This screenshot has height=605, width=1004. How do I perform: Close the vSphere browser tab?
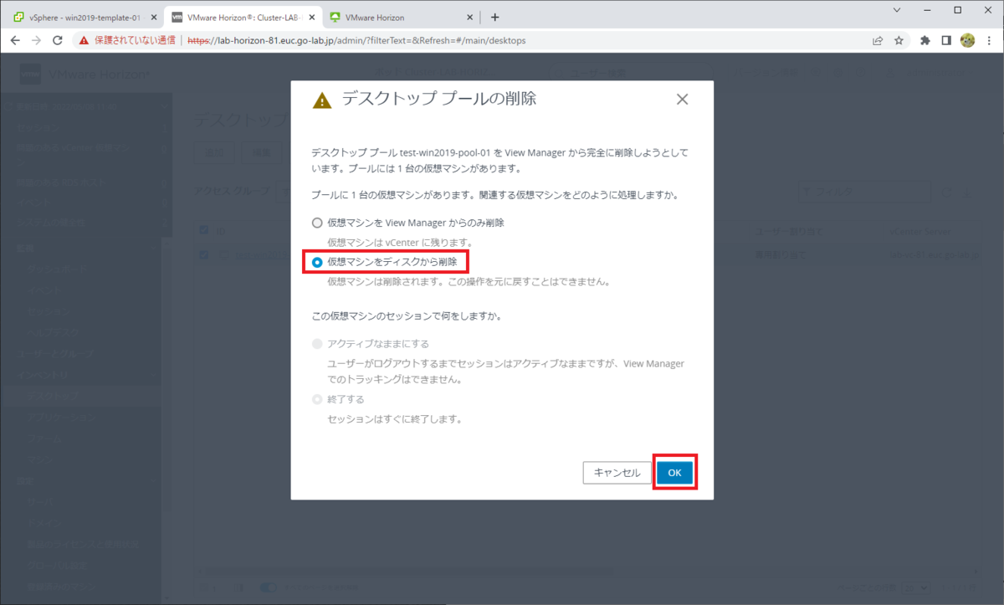point(153,17)
